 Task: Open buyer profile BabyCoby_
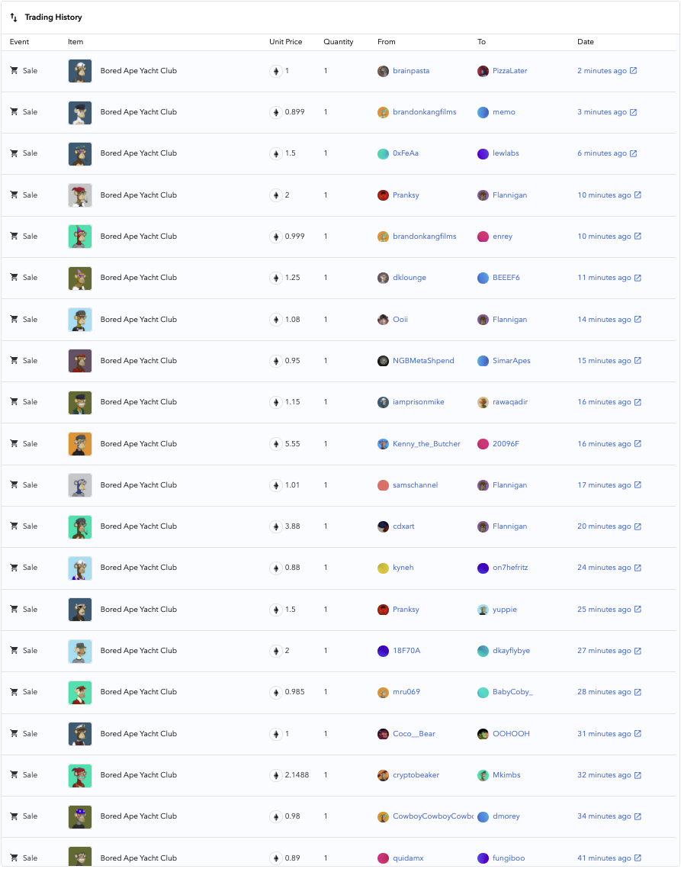[512, 692]
